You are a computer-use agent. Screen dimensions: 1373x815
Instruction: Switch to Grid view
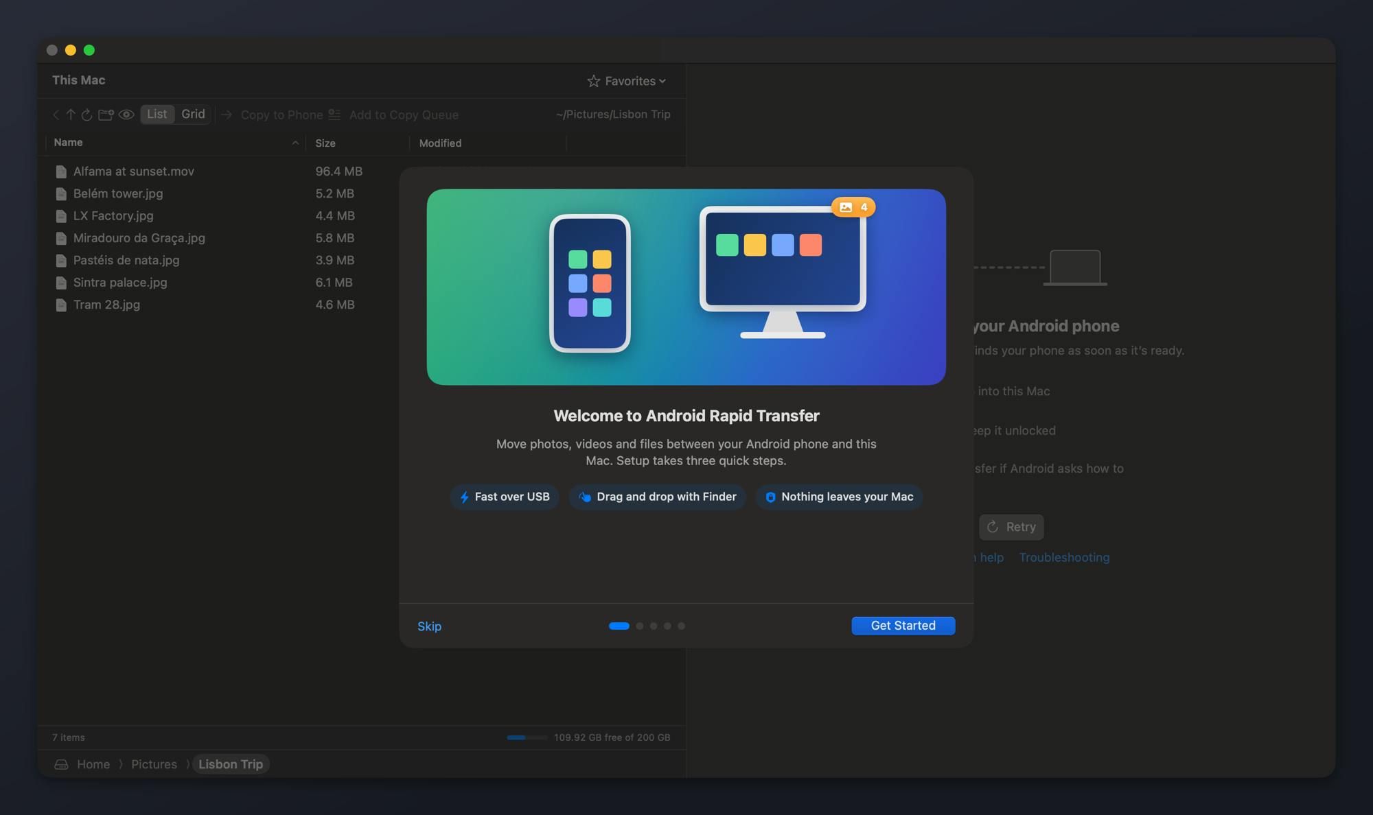point(193,114)
